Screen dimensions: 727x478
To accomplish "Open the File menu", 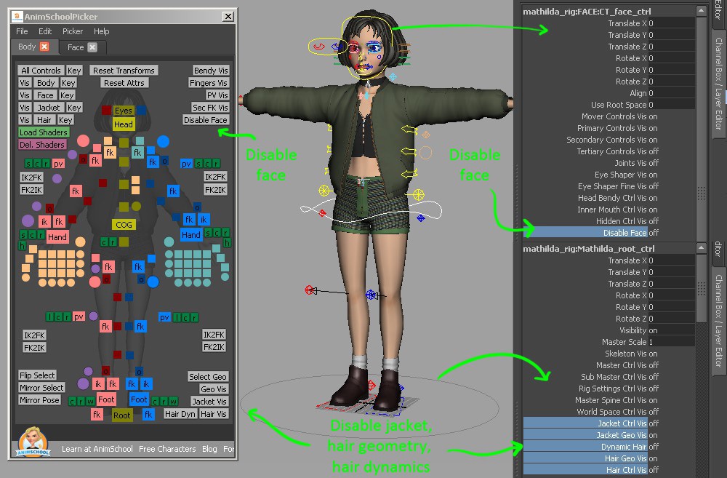I will [22, 31].
